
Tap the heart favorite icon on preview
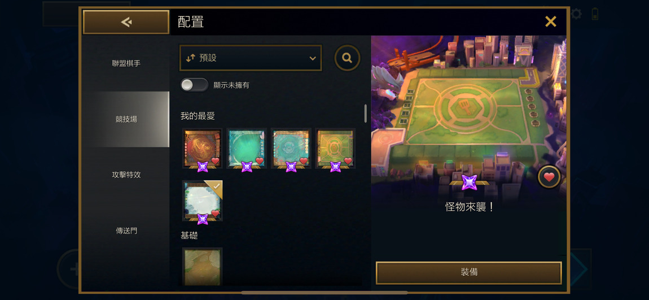(x=549, y=177)
